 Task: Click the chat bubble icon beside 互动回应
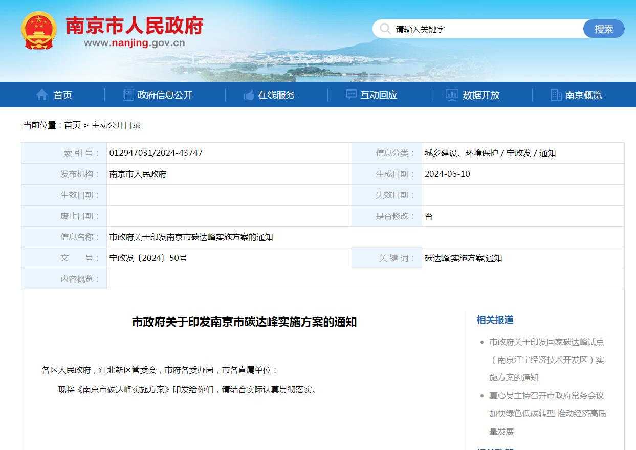pyautogui.click(x=351, y=95)
